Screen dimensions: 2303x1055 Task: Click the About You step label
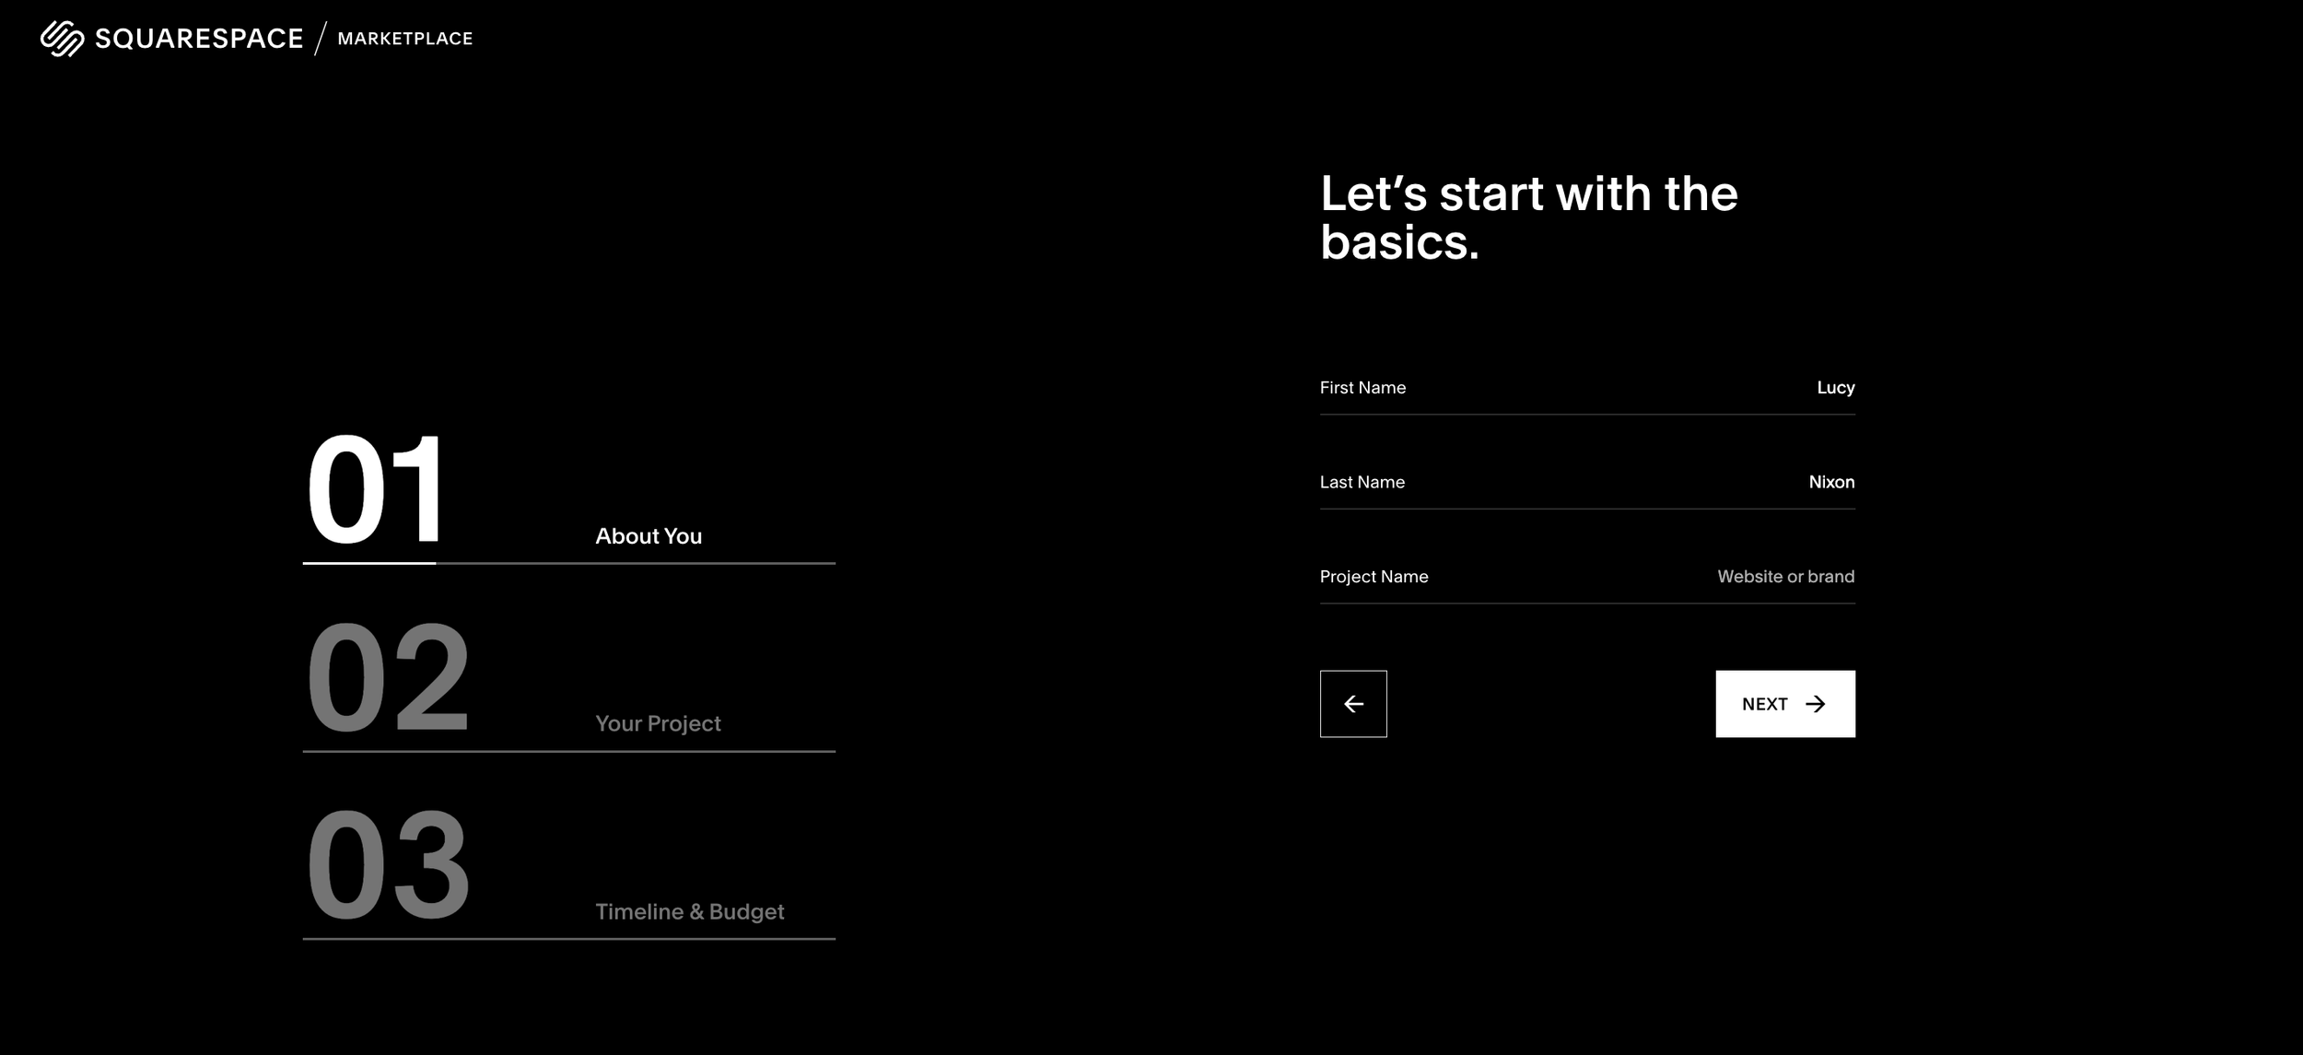[x=648, y=536]
